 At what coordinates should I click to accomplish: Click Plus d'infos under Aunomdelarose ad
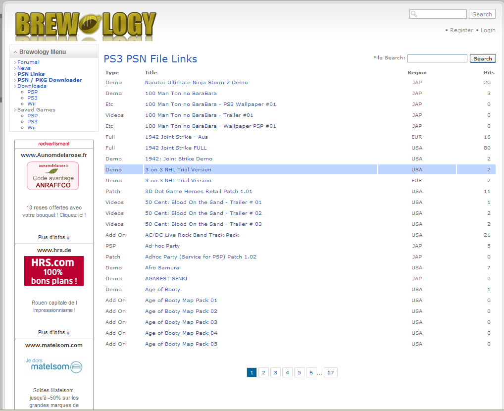pos(54,237)
